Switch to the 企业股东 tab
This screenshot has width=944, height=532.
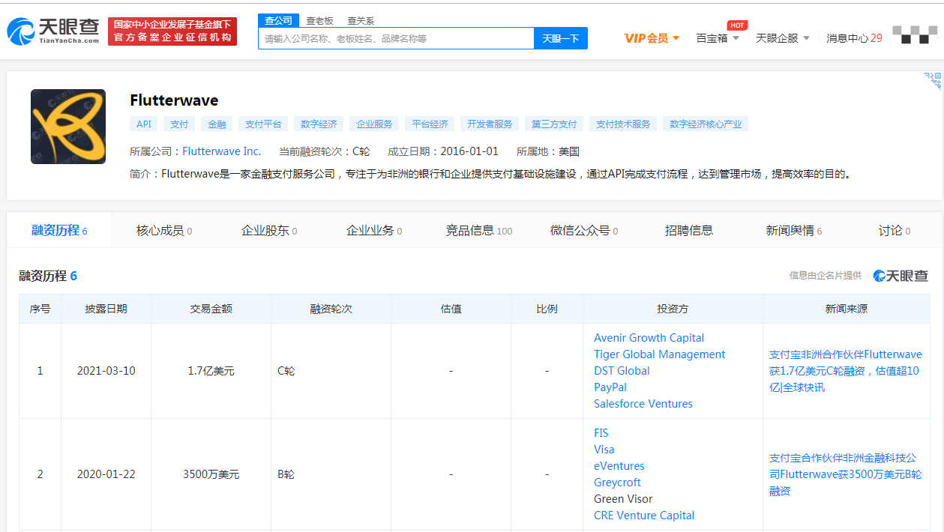[x=269, y=231]
